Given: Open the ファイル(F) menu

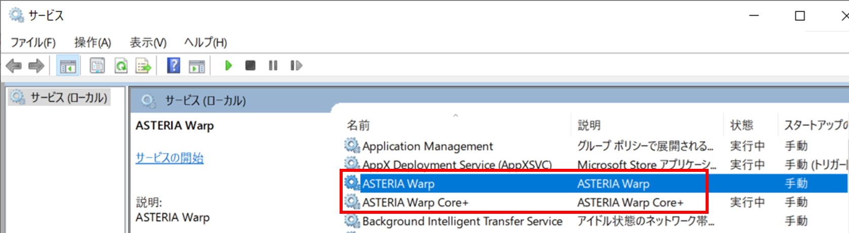Looking at the screenshot, I should pos(33,42).
